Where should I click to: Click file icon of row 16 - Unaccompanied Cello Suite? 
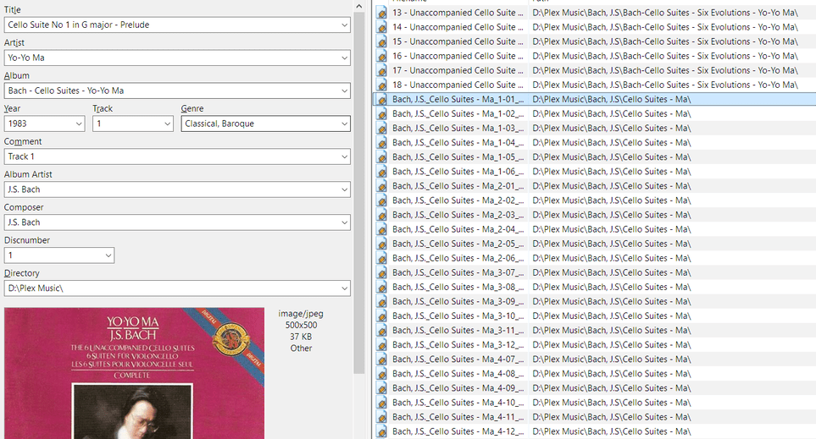click(381, 56)
